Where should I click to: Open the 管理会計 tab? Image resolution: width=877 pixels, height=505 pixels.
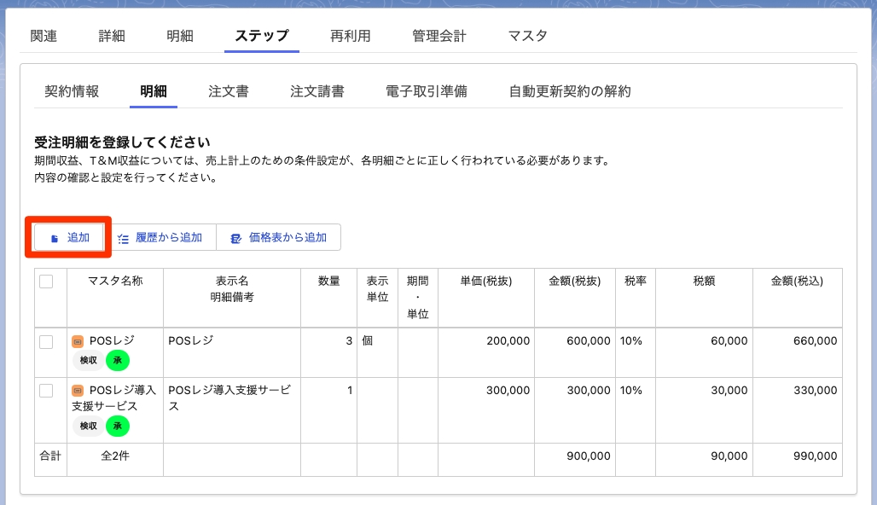(439, 36)
